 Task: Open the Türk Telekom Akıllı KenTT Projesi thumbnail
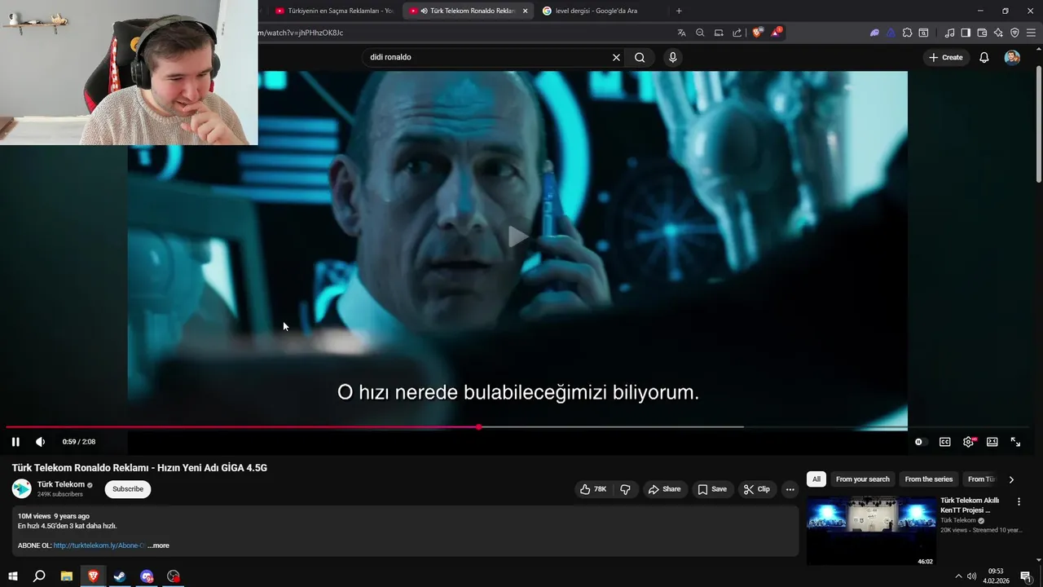coord(871,531)
